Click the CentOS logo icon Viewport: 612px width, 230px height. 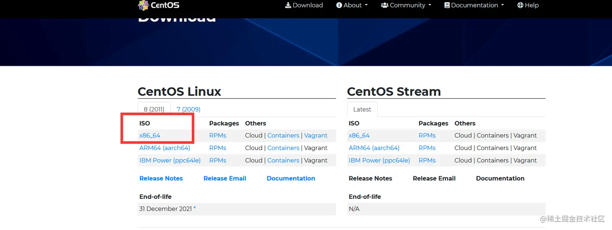[x=143, y=5]
